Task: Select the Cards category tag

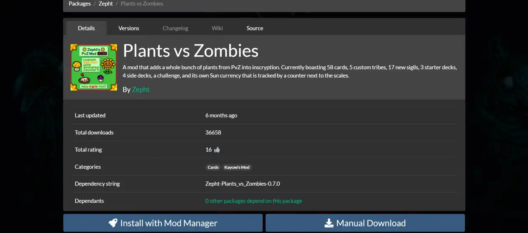Action: (213, 167)
